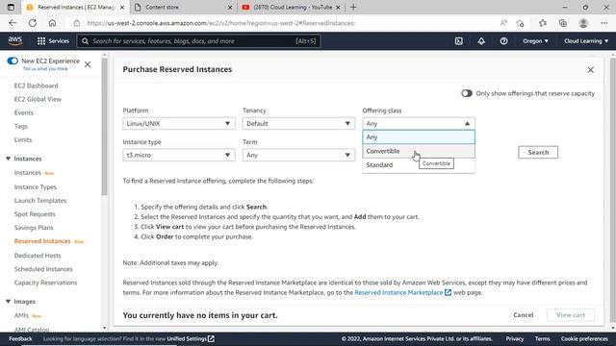Click the external link icon after Marketplace
Viewport: 616px width, 346px height.
click(x=448, y=292)
